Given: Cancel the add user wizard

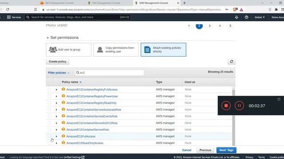Looking at the screenshot, I should 186,150.
